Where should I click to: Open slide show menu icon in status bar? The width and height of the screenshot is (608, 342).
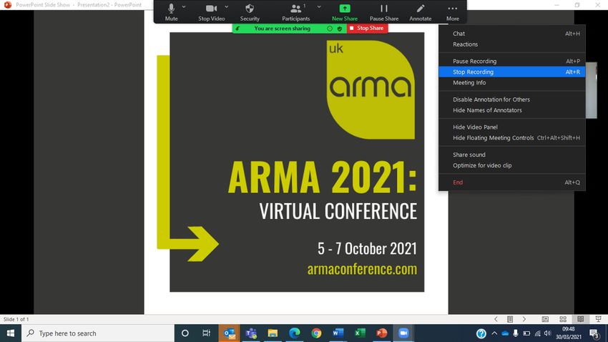pyautogui.click(x=510, y=319)
